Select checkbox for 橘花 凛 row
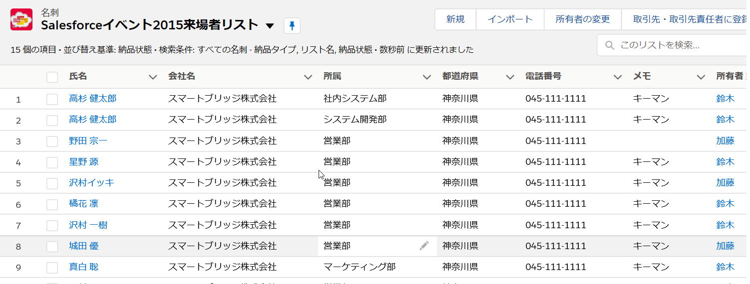 52,204
